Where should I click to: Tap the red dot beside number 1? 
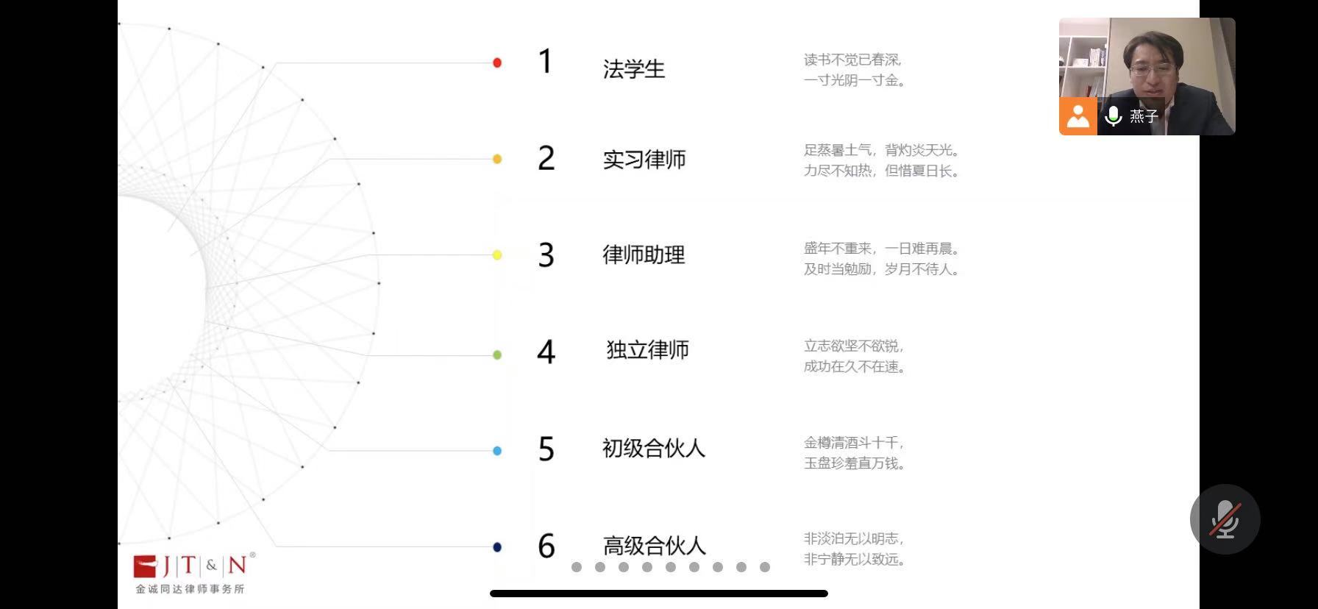pos(497,63)
